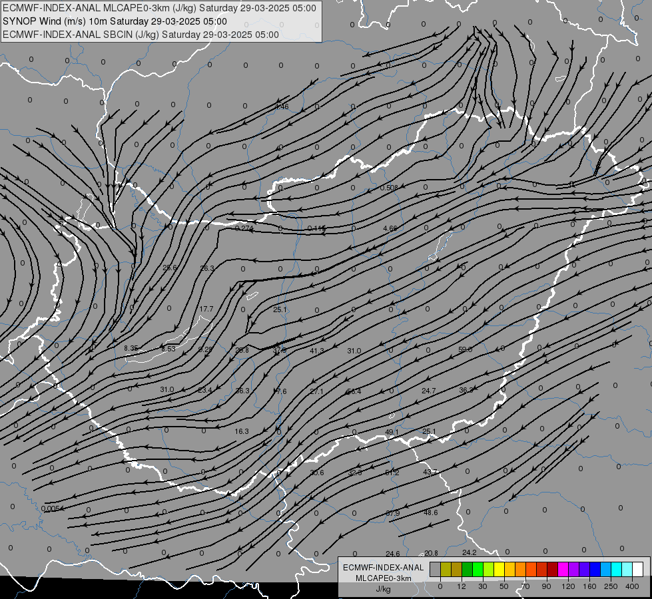Pick the bright cyan legend swatch
This screenshot has width=652, height=599.
click(x=617, y=569)
